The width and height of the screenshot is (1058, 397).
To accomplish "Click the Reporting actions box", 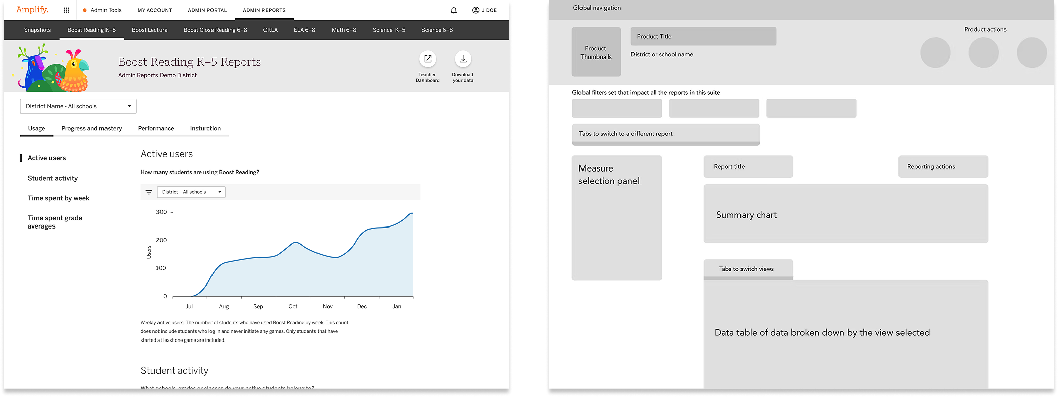I will pos(943,167).
